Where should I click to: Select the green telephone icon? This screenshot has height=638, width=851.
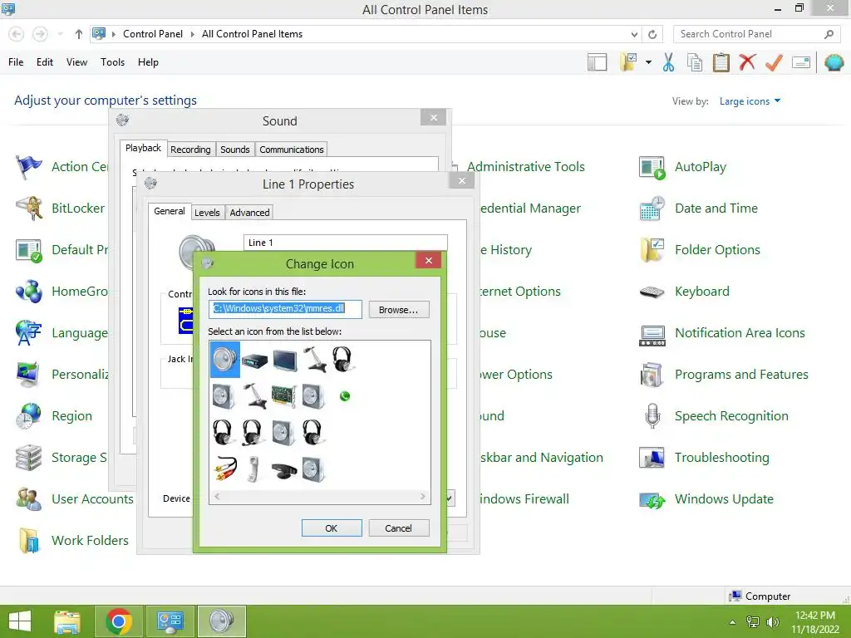pos(344,396)
